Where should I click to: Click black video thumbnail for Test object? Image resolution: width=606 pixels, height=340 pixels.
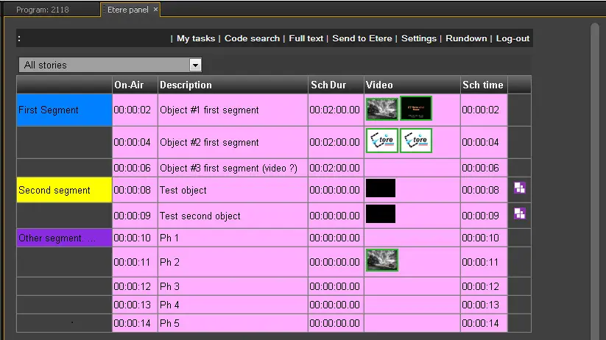click(381, 188)
